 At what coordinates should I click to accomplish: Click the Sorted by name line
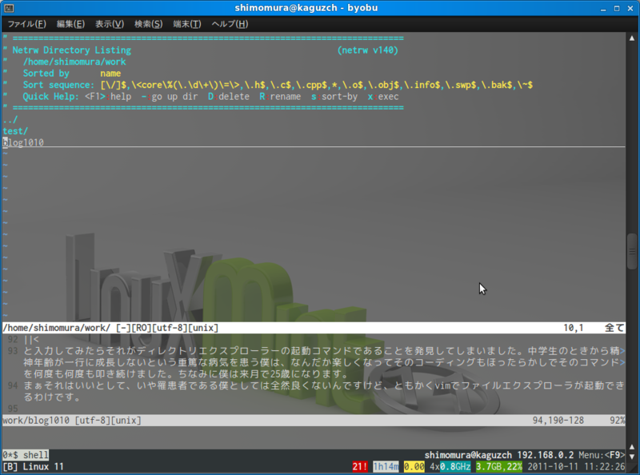(72, 74)
